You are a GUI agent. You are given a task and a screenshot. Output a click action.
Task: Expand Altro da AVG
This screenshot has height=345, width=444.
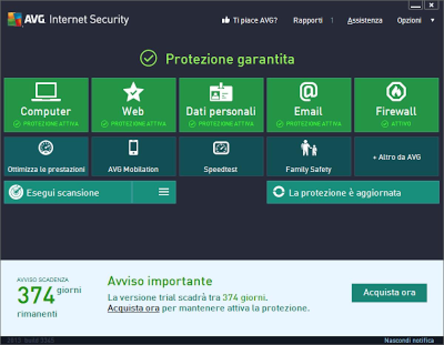tap(396, 157)
